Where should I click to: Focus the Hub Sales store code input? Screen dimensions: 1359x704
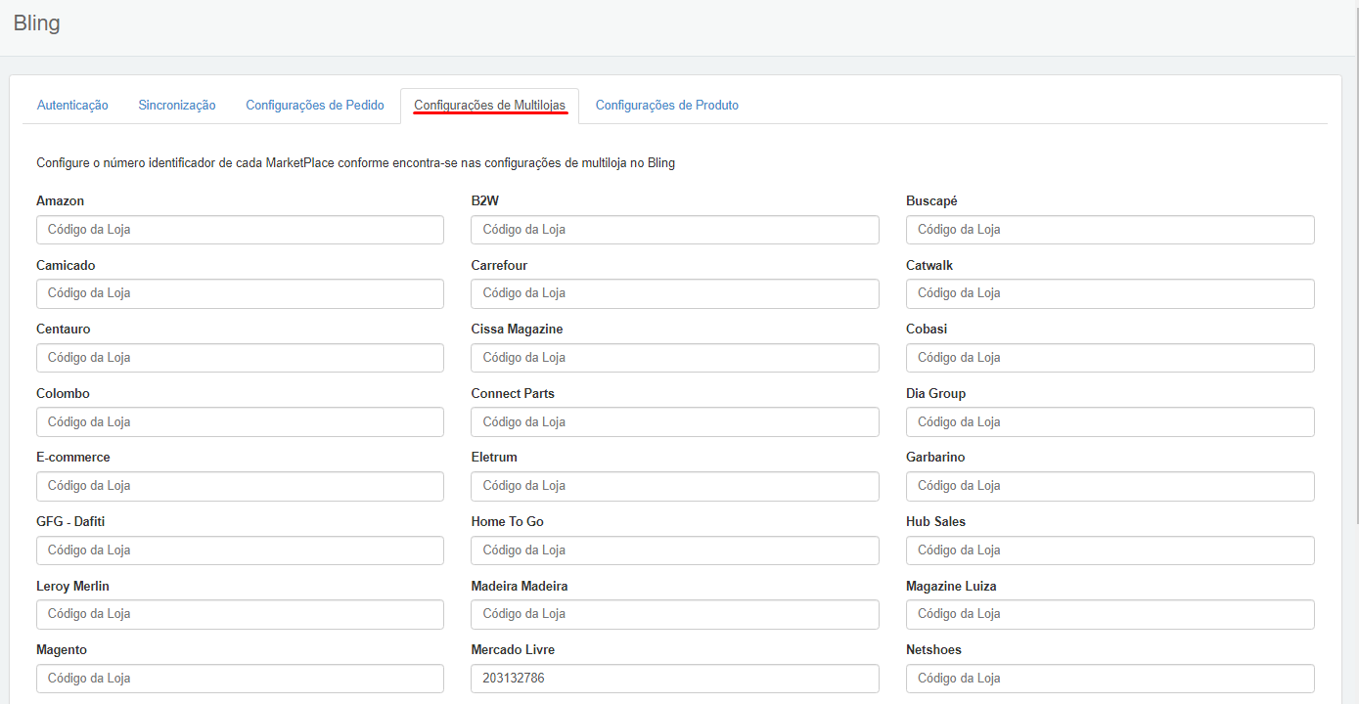pyautogui.click(x=1110, y=550)
